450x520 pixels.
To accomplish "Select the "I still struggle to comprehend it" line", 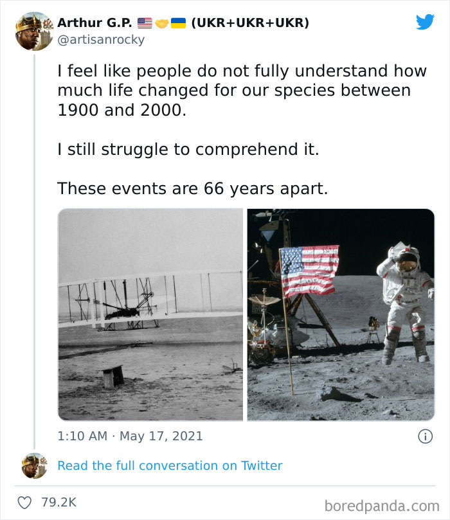I will [188, 149].
